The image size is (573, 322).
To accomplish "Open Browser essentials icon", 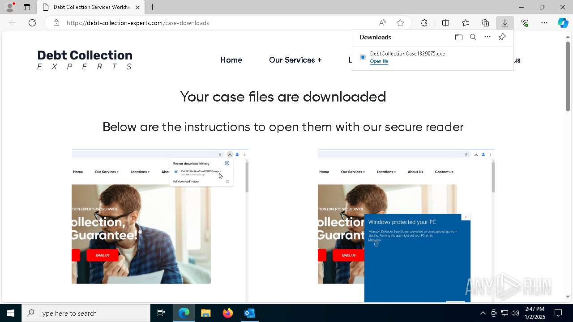I will tap(525, 23).
